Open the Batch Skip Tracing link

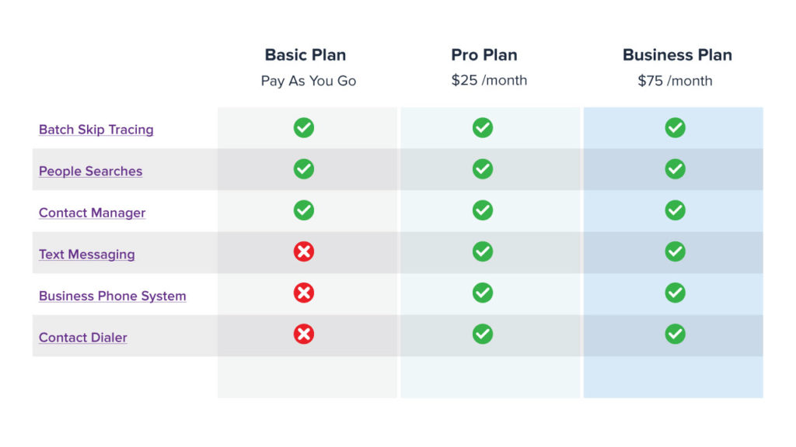click(x=96, y=130)
